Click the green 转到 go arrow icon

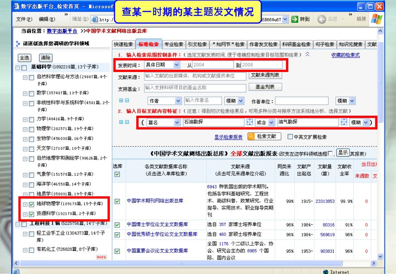pyautogui.click(x=295, y=19)
